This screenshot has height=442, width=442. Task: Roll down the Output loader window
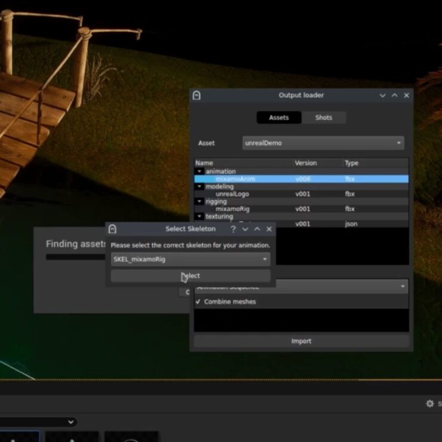[x=383, y=96]
